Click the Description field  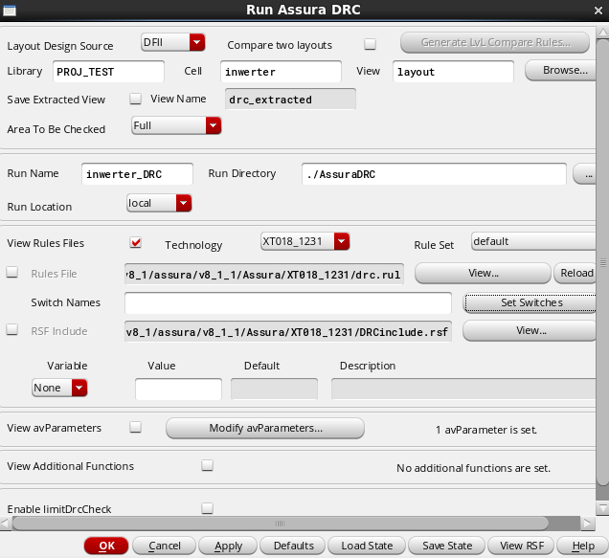[463, 389]
